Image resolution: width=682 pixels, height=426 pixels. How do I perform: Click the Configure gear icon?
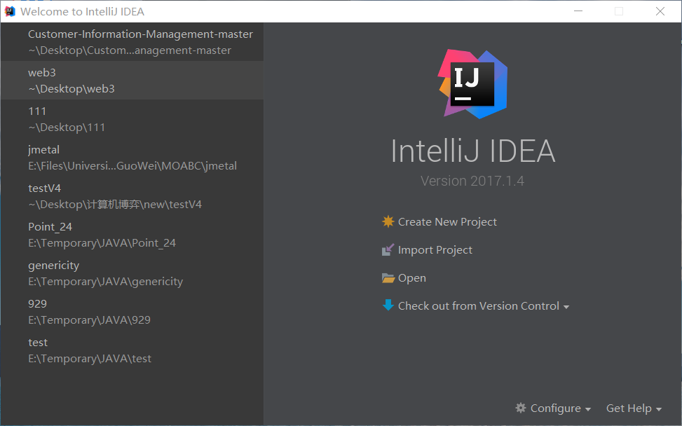[x=521, y=408]
